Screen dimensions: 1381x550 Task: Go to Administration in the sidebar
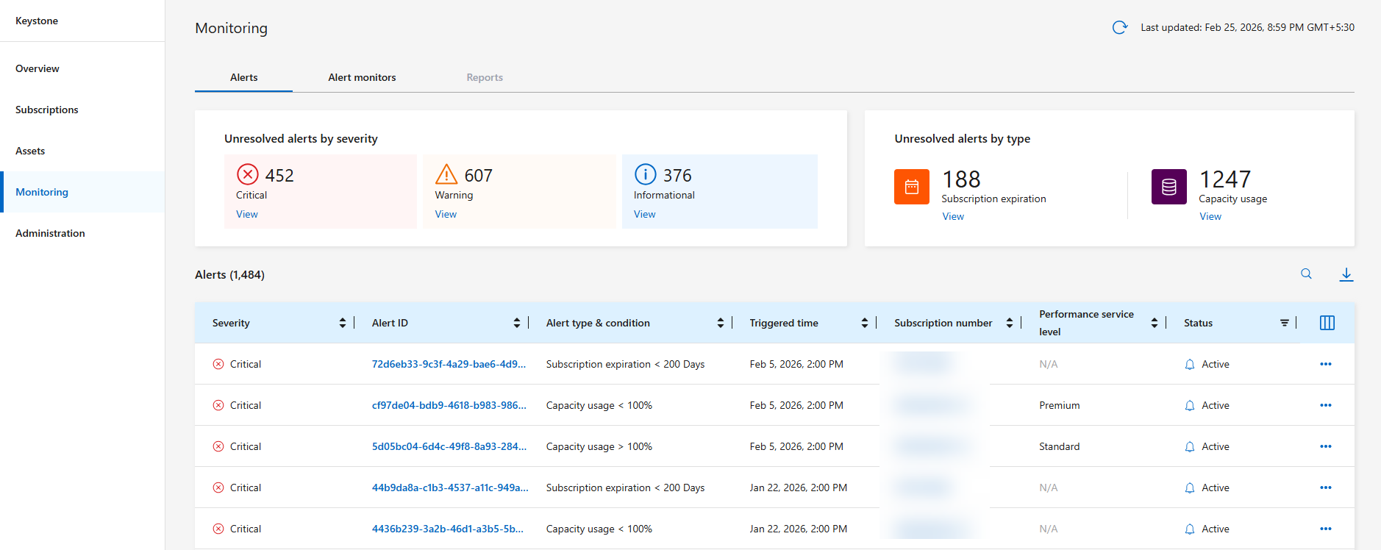pos(50,233)
